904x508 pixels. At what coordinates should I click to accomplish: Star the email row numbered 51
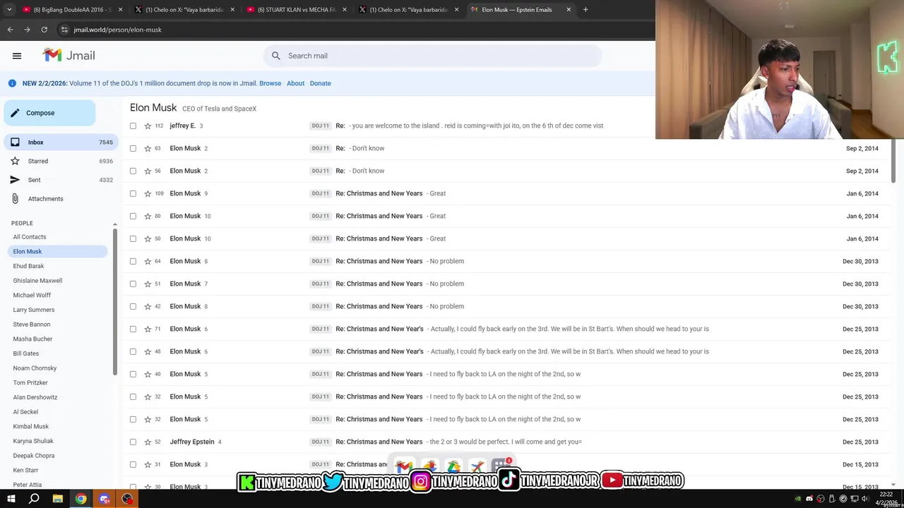coord(148,284)
